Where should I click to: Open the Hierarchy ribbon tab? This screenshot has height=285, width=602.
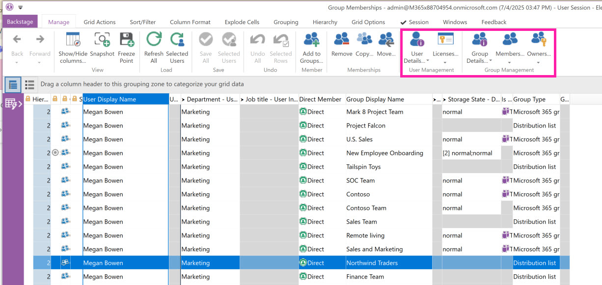[325, 22]
